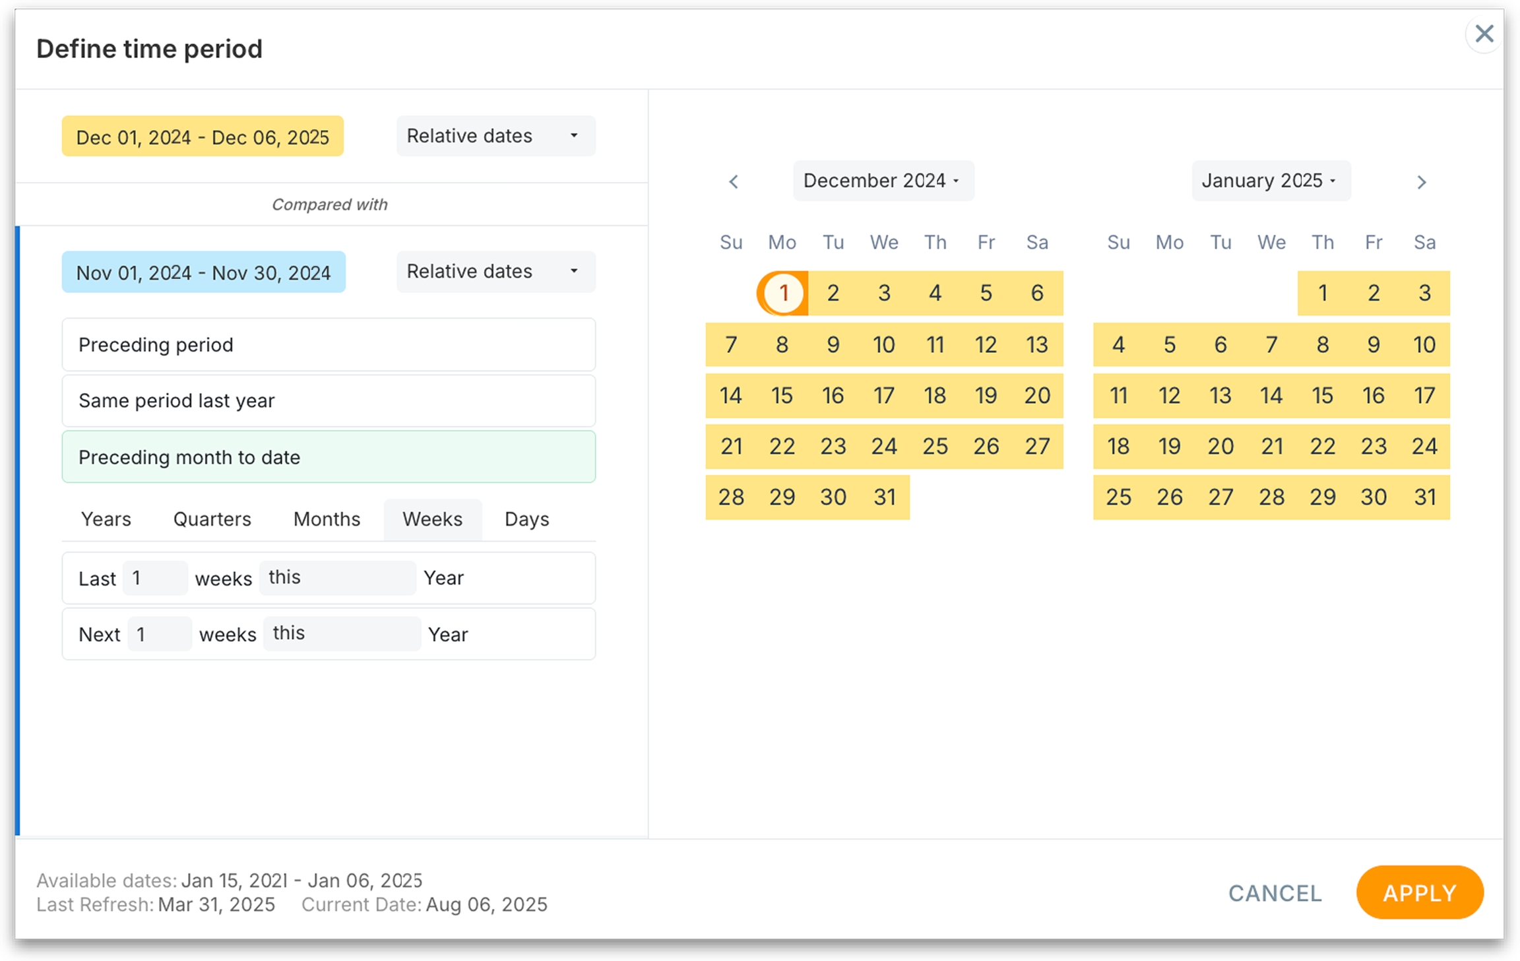Expand comparison Relative dates dropdown
Image resolution: width=1520 pixels, height=961 pixels.
point(495,272)
